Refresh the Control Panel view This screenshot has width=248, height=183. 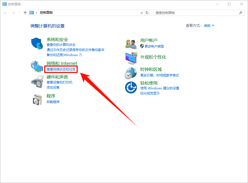[147, 13]
